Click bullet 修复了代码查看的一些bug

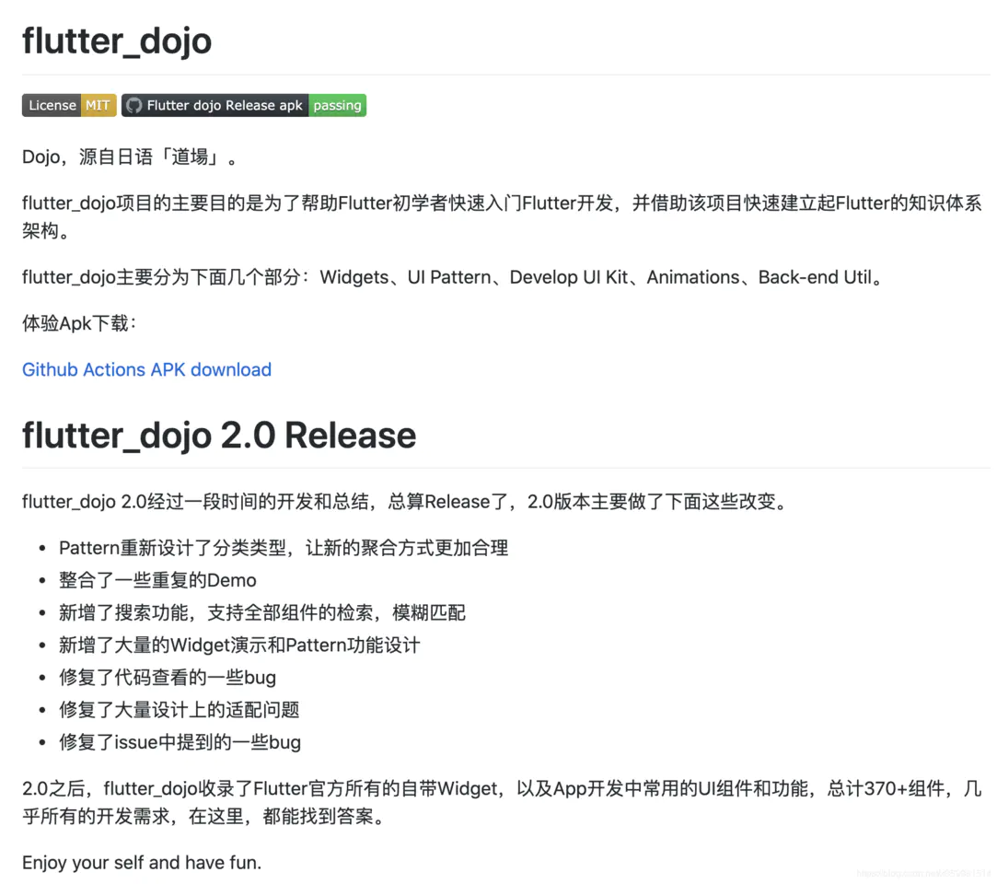click(168, 678)
